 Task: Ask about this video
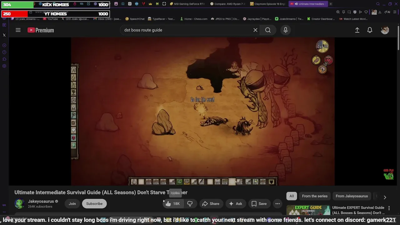[x=235, y=204]
